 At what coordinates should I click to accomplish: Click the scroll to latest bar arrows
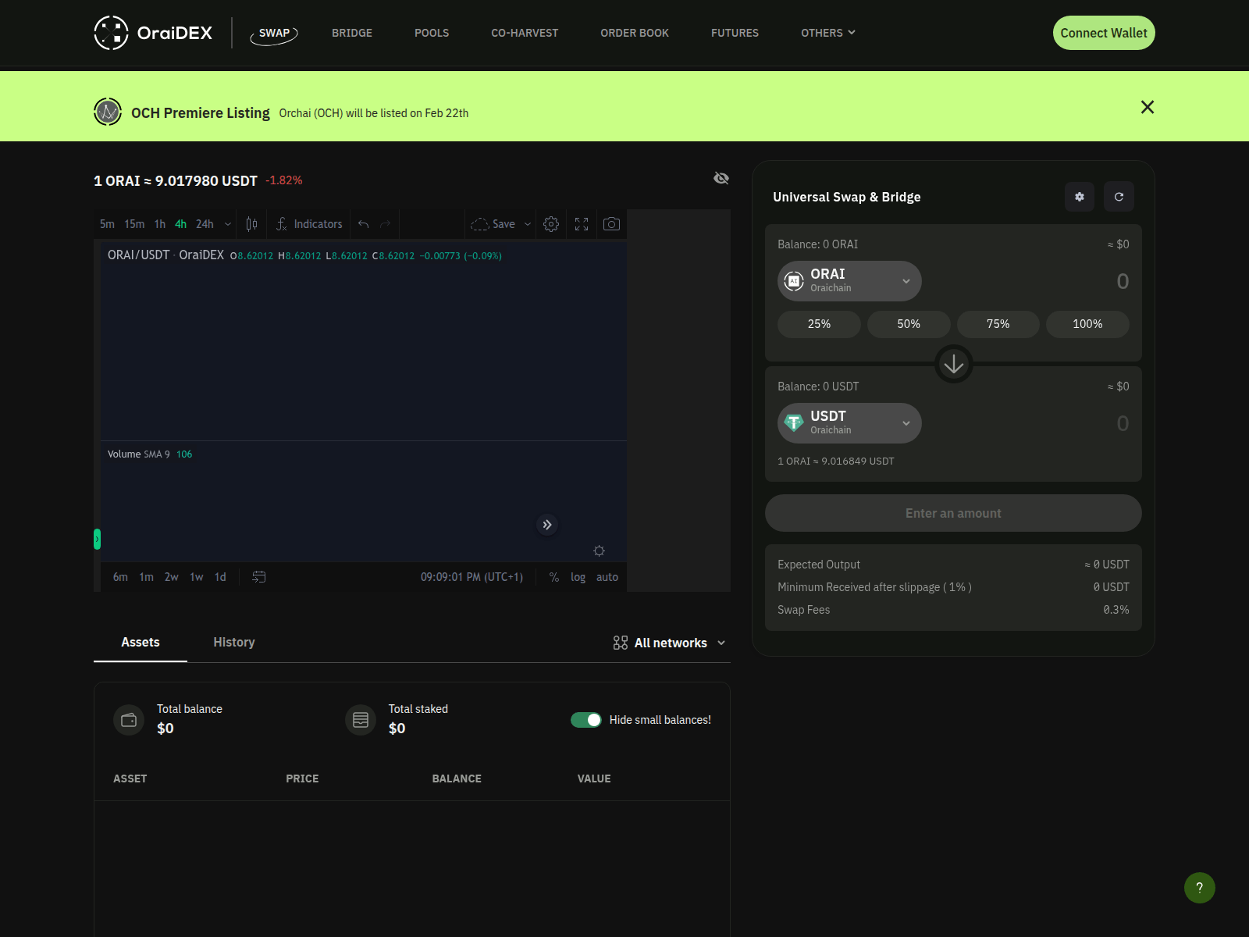click(x=547, y=525)
